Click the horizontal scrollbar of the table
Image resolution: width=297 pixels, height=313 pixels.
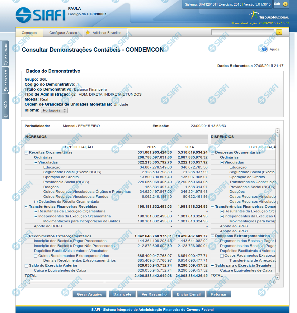pyautogui.click(x=104, y=282)
